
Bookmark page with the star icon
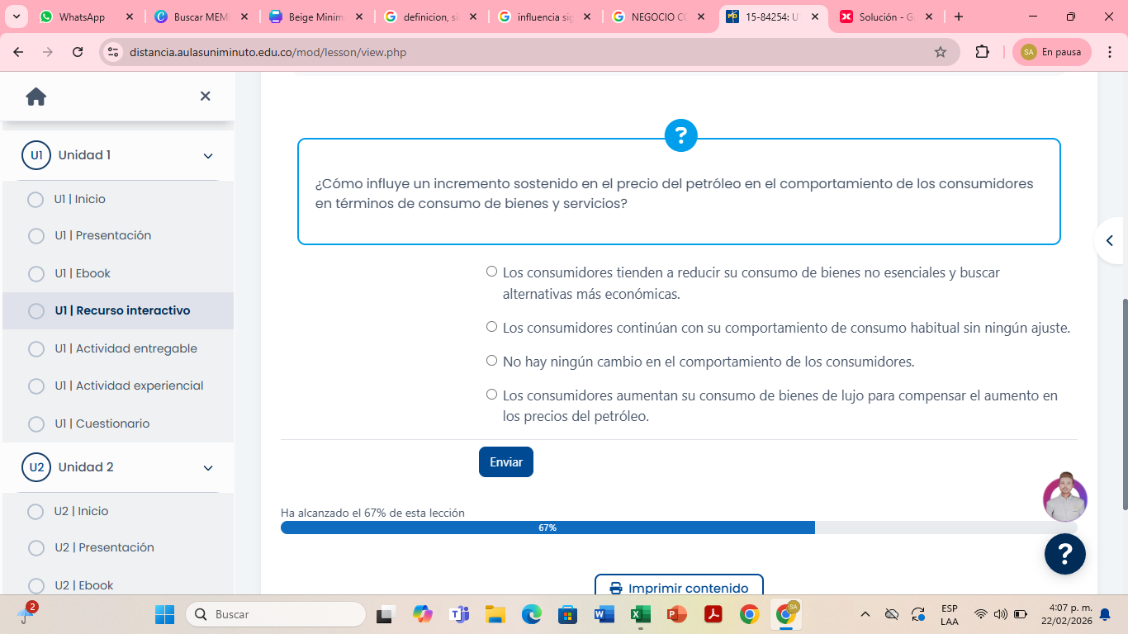tap(940, 52)
